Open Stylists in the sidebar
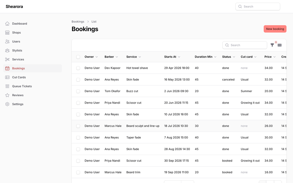293x183 pixels. point(32,50)
